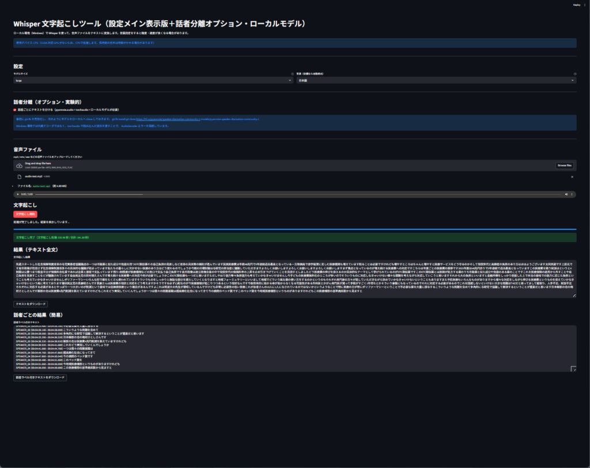Click the cloud upload icon in dropzone
This screenshot has height=468, width=590.
pos(19,165)
